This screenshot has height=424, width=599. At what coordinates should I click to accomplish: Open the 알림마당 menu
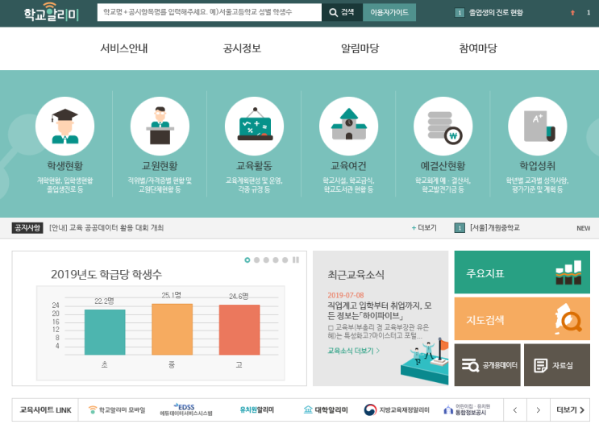(360, 48)
